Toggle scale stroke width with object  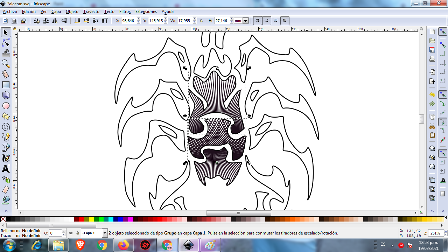coord(258,21)
